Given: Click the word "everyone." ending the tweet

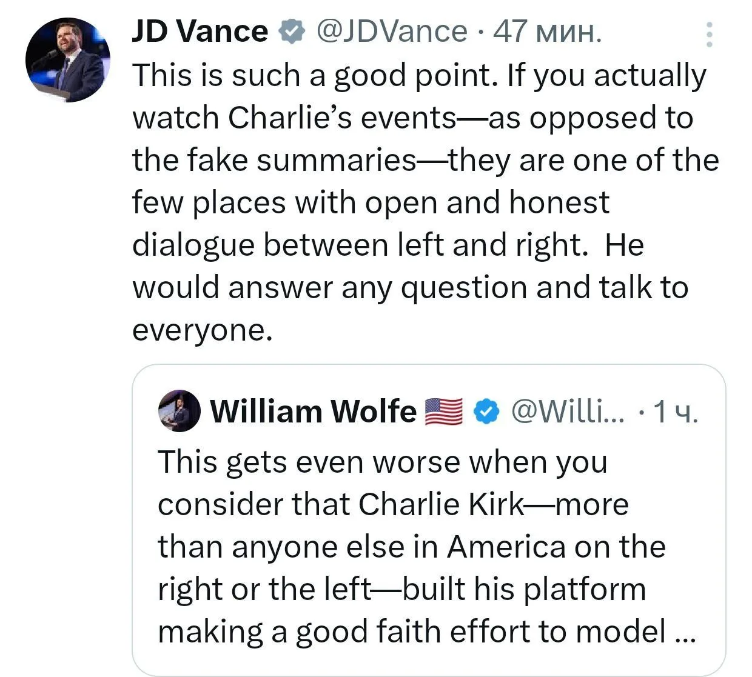Looking at the screenshot, I should click(x=203, y=330).
